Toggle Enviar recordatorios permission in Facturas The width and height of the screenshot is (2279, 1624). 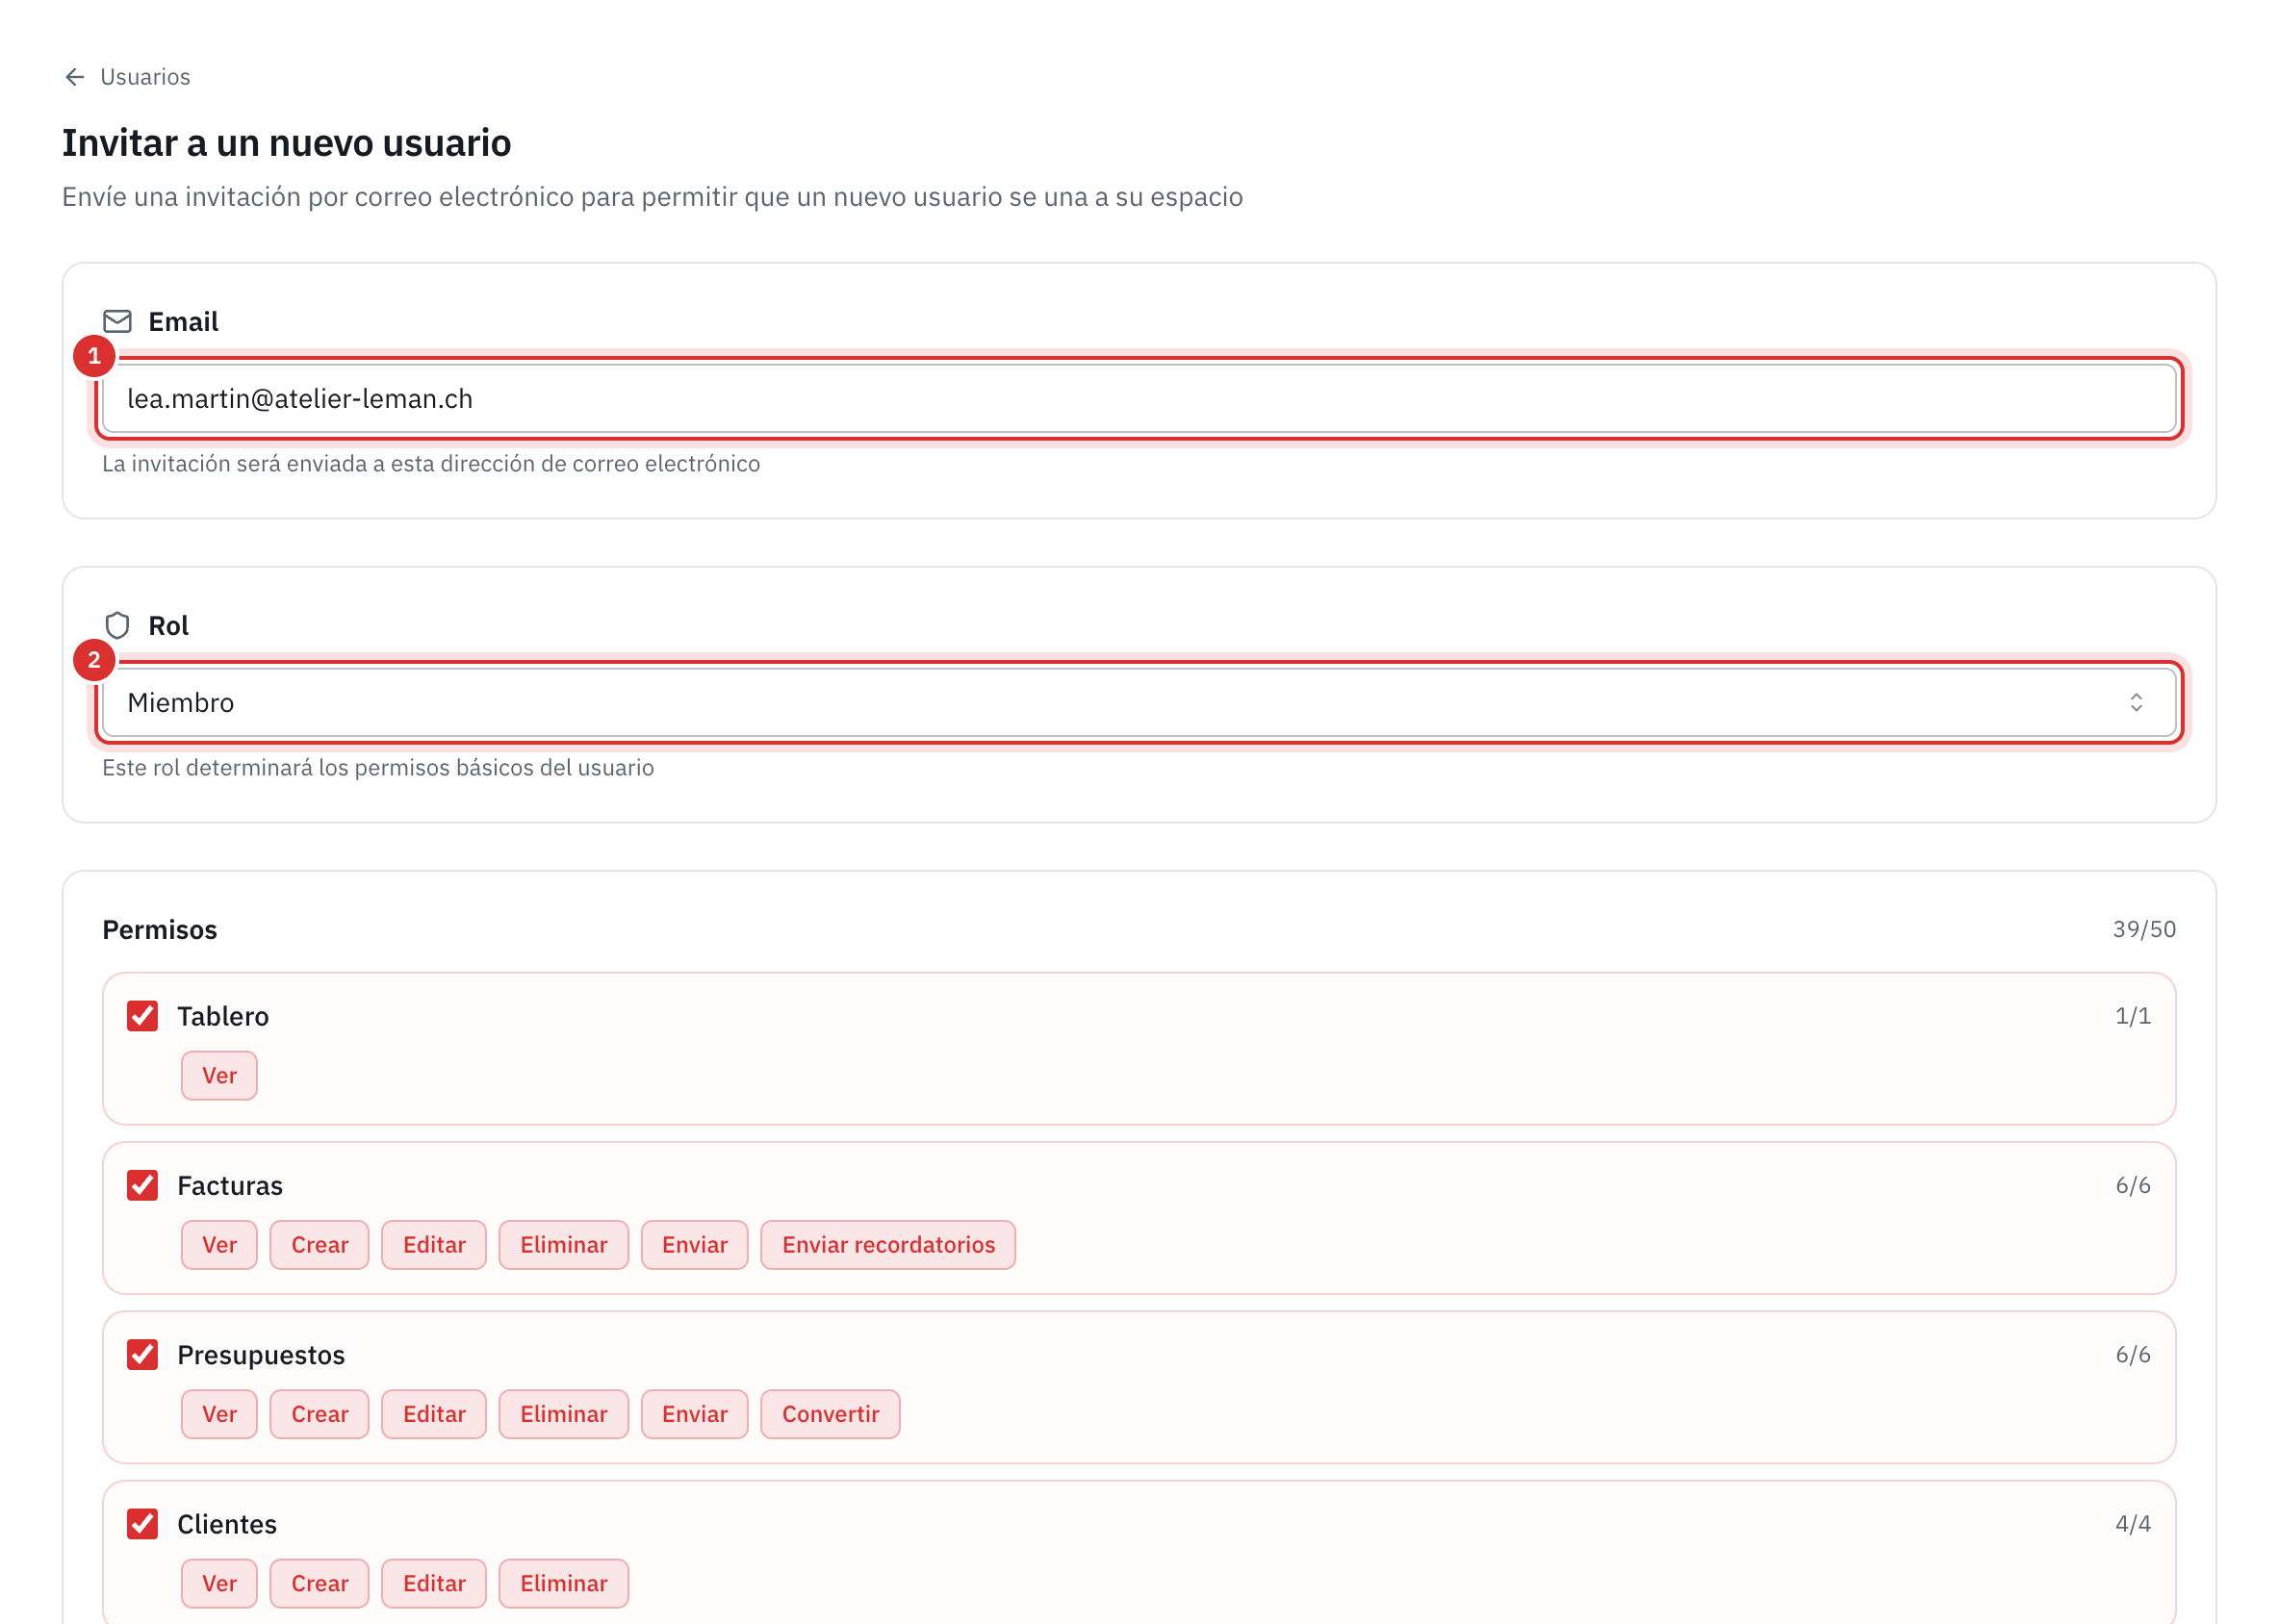887,1244
